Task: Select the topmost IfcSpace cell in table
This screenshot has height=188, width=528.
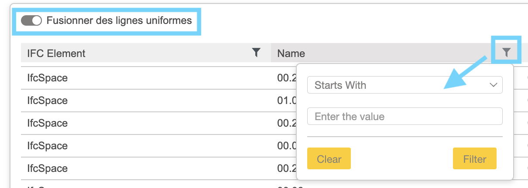Action: [x=47, y=78]
